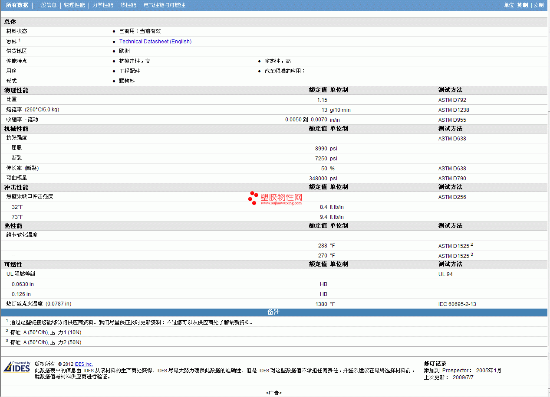Click the 比重 value 1.15

tap(322, 100)
